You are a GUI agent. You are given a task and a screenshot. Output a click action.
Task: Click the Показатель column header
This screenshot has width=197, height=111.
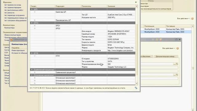(x=94, y=6)
